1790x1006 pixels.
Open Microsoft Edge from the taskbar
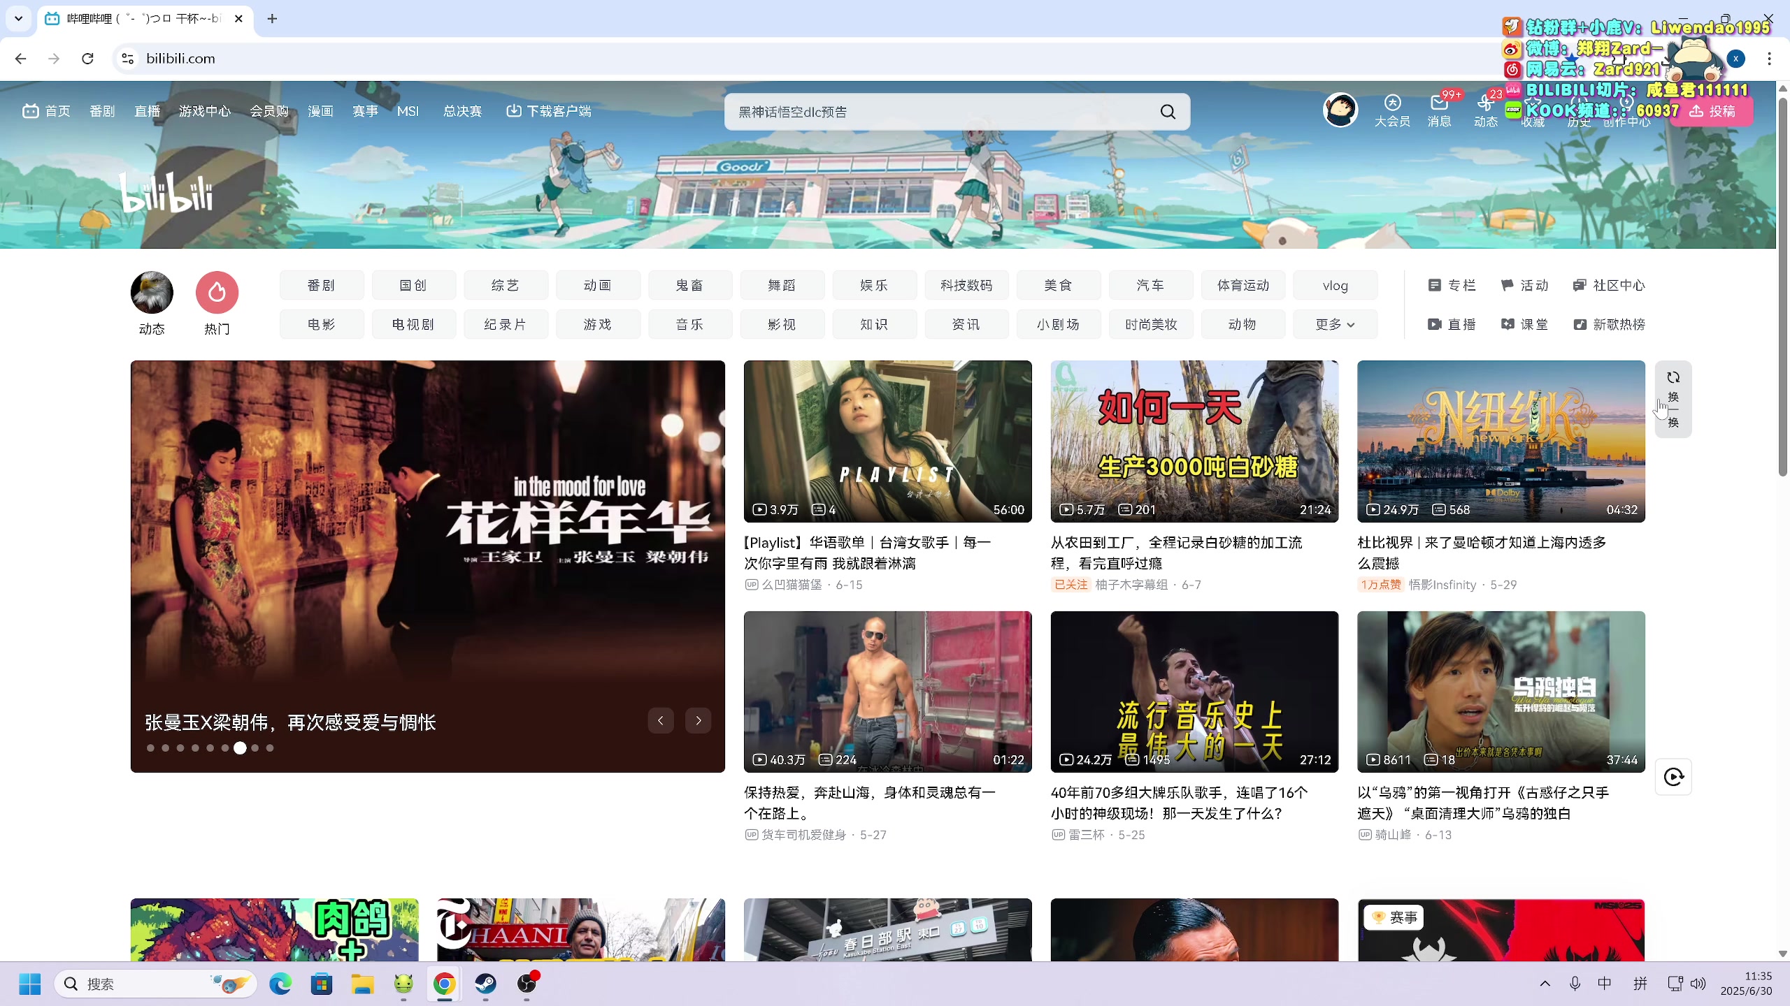(x=280, y=984)
